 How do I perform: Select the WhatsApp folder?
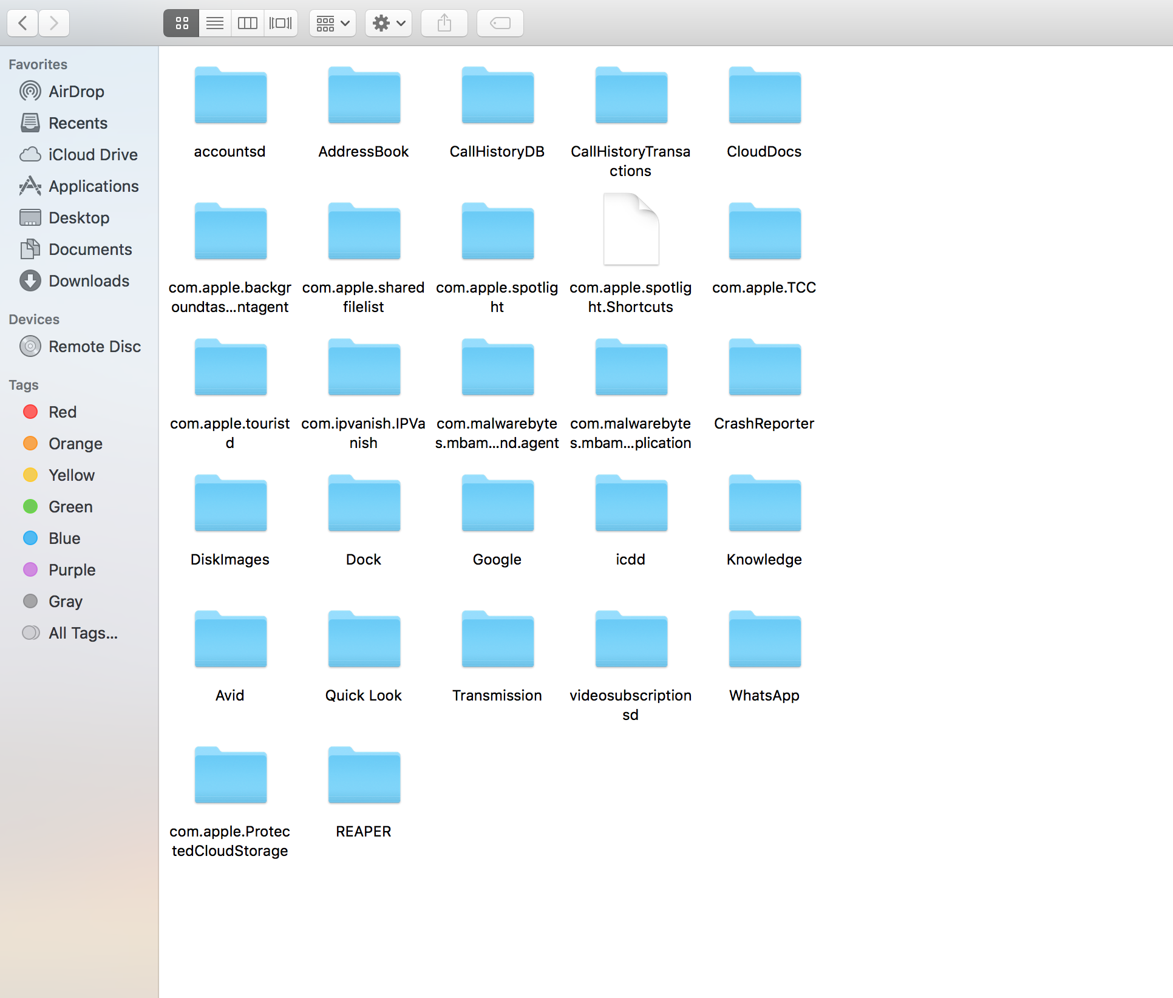(764, 641)
